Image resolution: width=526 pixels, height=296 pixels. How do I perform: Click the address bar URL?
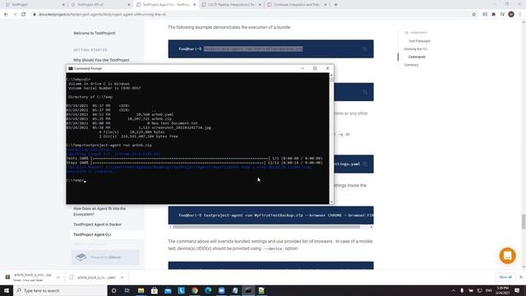tap(102, 15)
